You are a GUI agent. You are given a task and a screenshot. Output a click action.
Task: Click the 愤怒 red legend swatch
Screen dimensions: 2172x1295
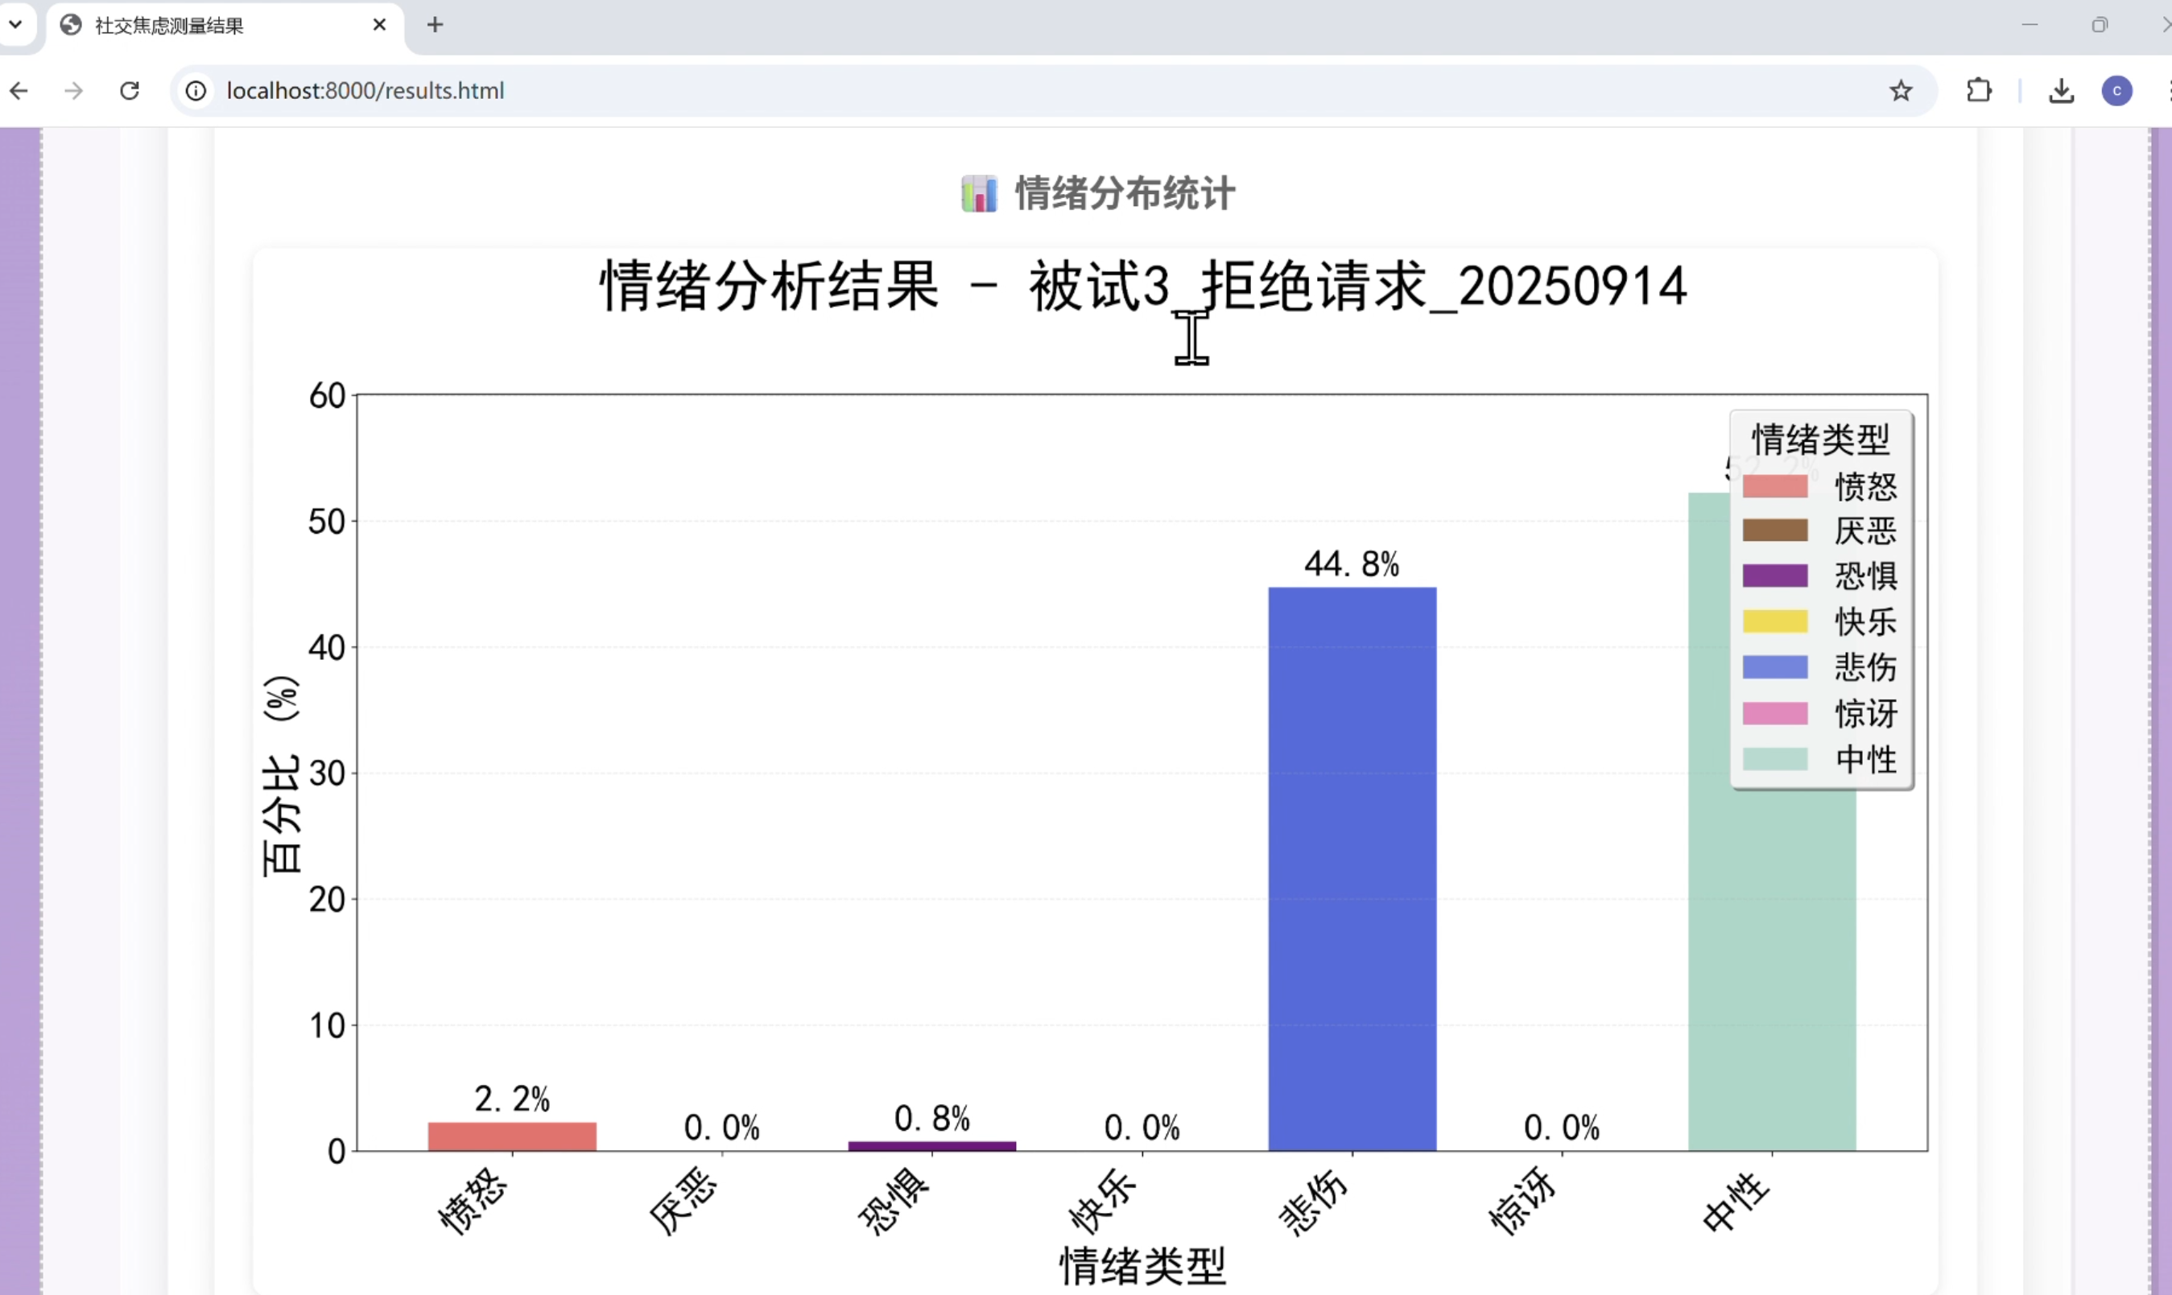(1776, 486)
